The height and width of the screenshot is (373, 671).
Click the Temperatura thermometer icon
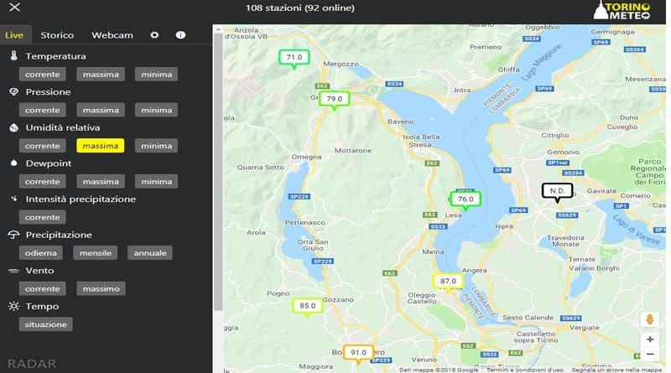[13, 55]
